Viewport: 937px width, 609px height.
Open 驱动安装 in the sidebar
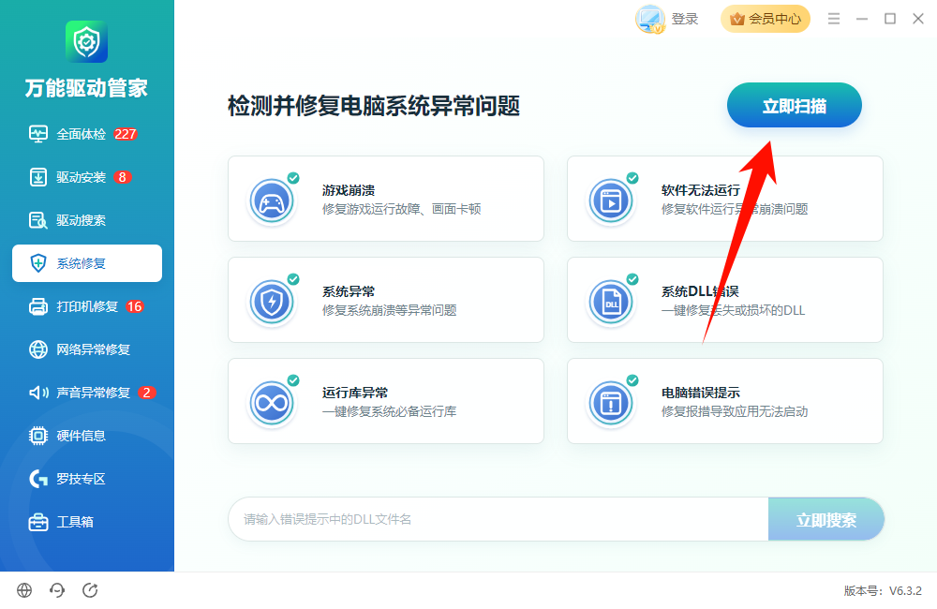pos(86,177)
